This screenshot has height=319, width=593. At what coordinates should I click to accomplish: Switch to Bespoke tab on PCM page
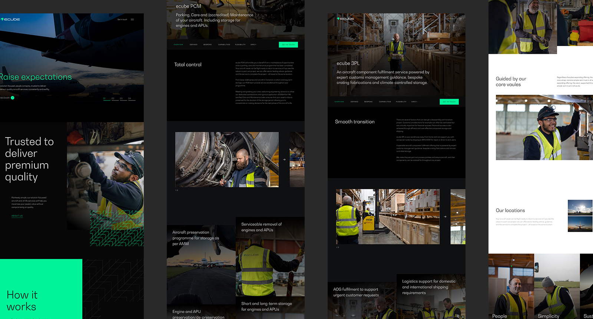click(208, 45)
